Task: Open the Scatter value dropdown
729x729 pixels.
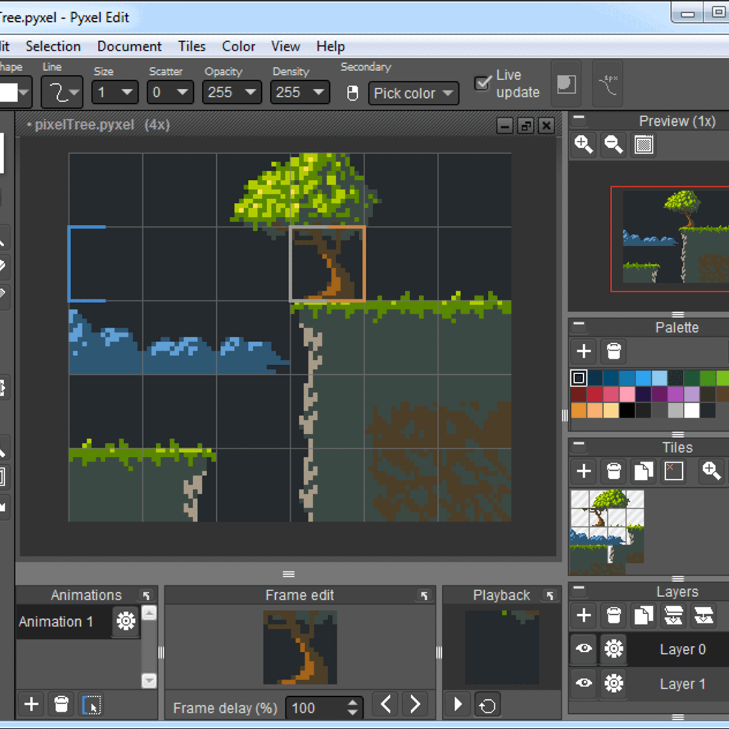Action: tap(170, 92)
